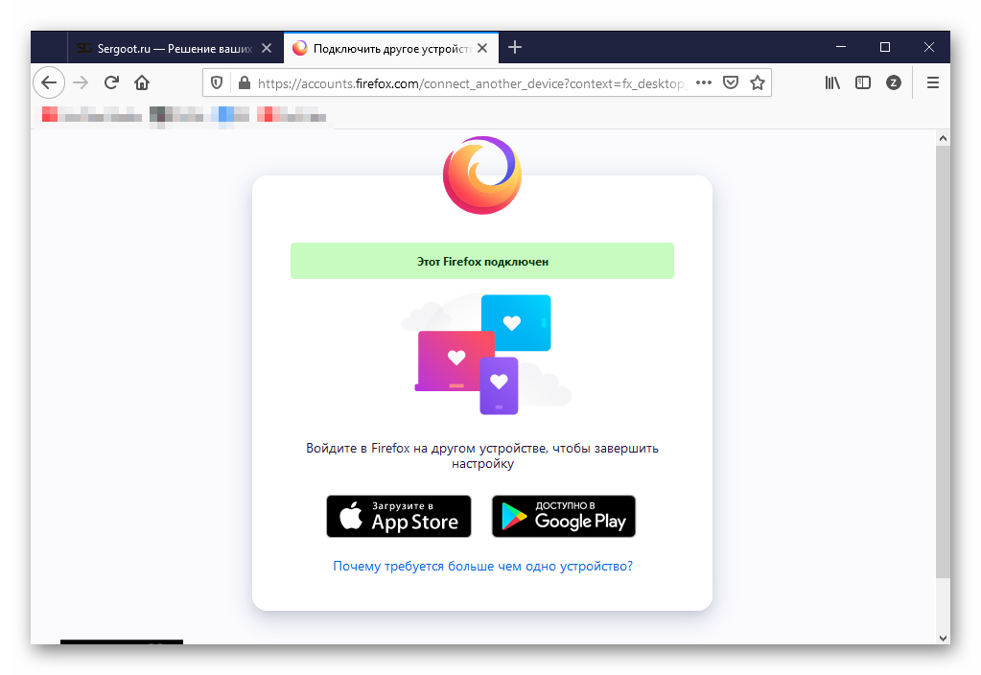Click the Google Play download badge
The height and width of the screenshot is (675, 981).
tap(564, 517)
